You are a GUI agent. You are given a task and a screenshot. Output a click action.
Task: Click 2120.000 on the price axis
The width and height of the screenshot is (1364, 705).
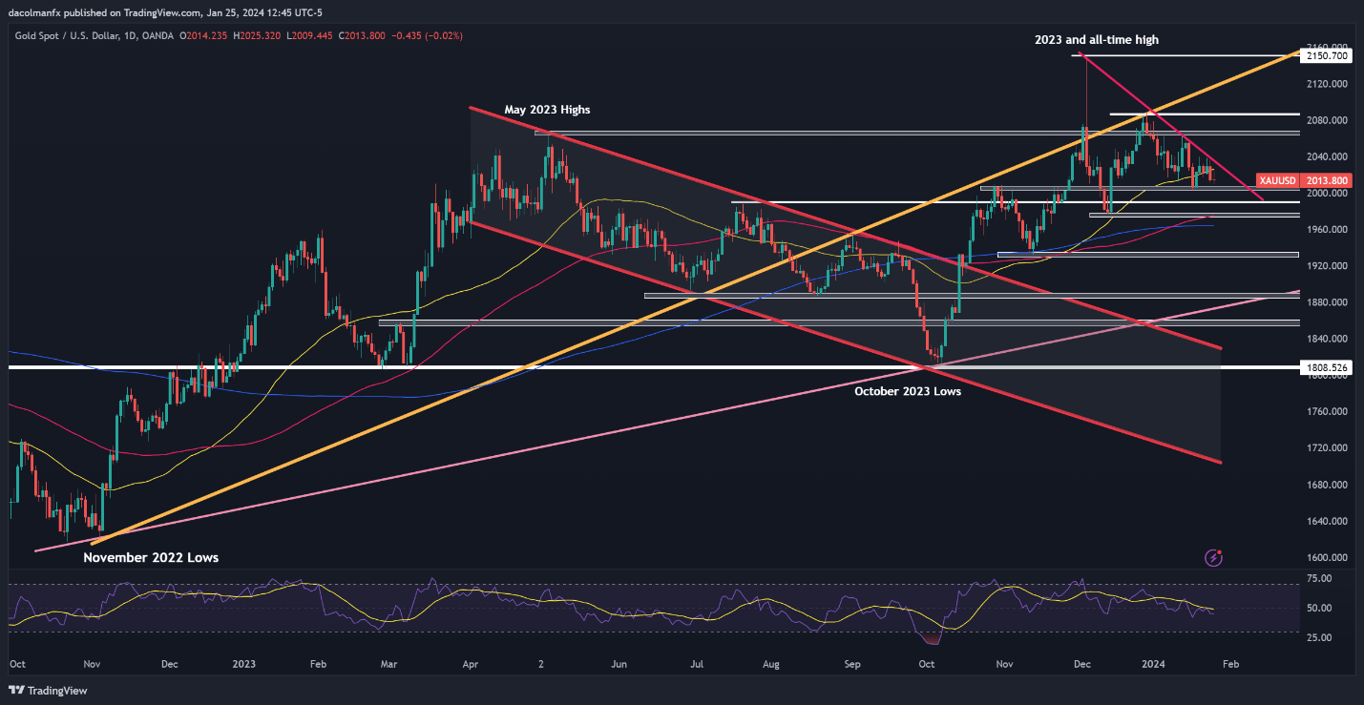tap(1328, 84)
